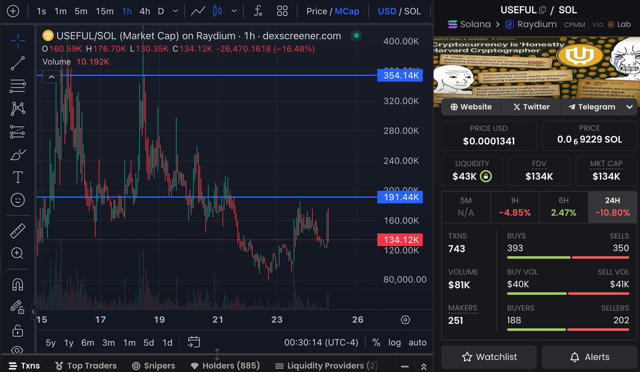This screenshot has width=640, height=372.
Task: Open the emoji icons tool
Action: point(18,200)
